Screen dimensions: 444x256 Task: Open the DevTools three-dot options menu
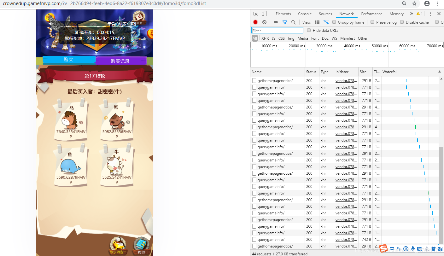point(430,14)
